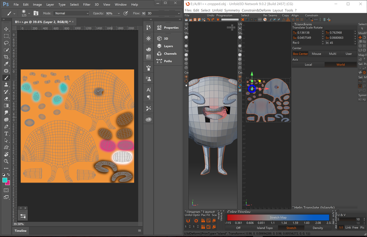This screenshot has height=237, width=367.
Task: Open the Swatches grid panel icon
Action: coord(148,57)
